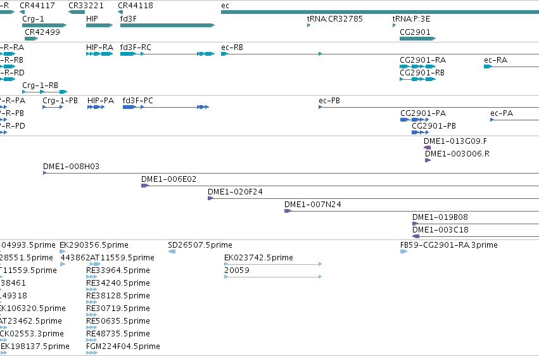
Task: Select the SD26507.5prime EST marker
Action: click(172, 251)
